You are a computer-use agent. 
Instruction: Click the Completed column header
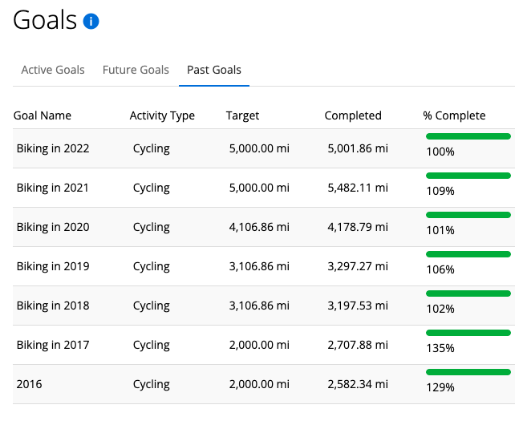pos(353,115)
